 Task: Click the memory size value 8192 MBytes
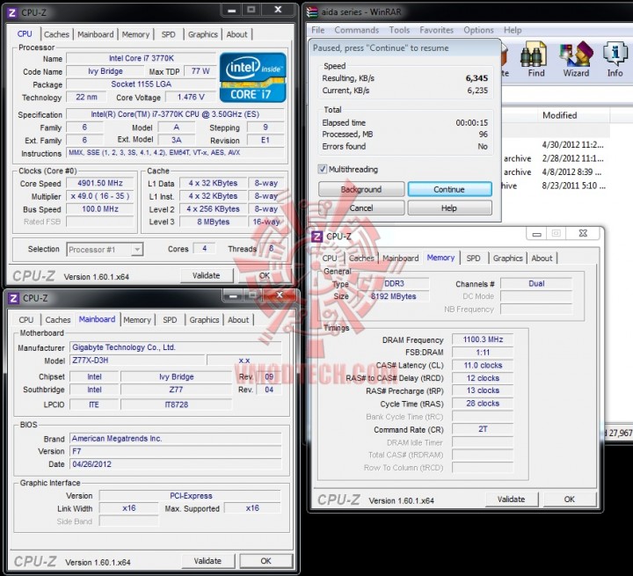[x=393, y=296]
